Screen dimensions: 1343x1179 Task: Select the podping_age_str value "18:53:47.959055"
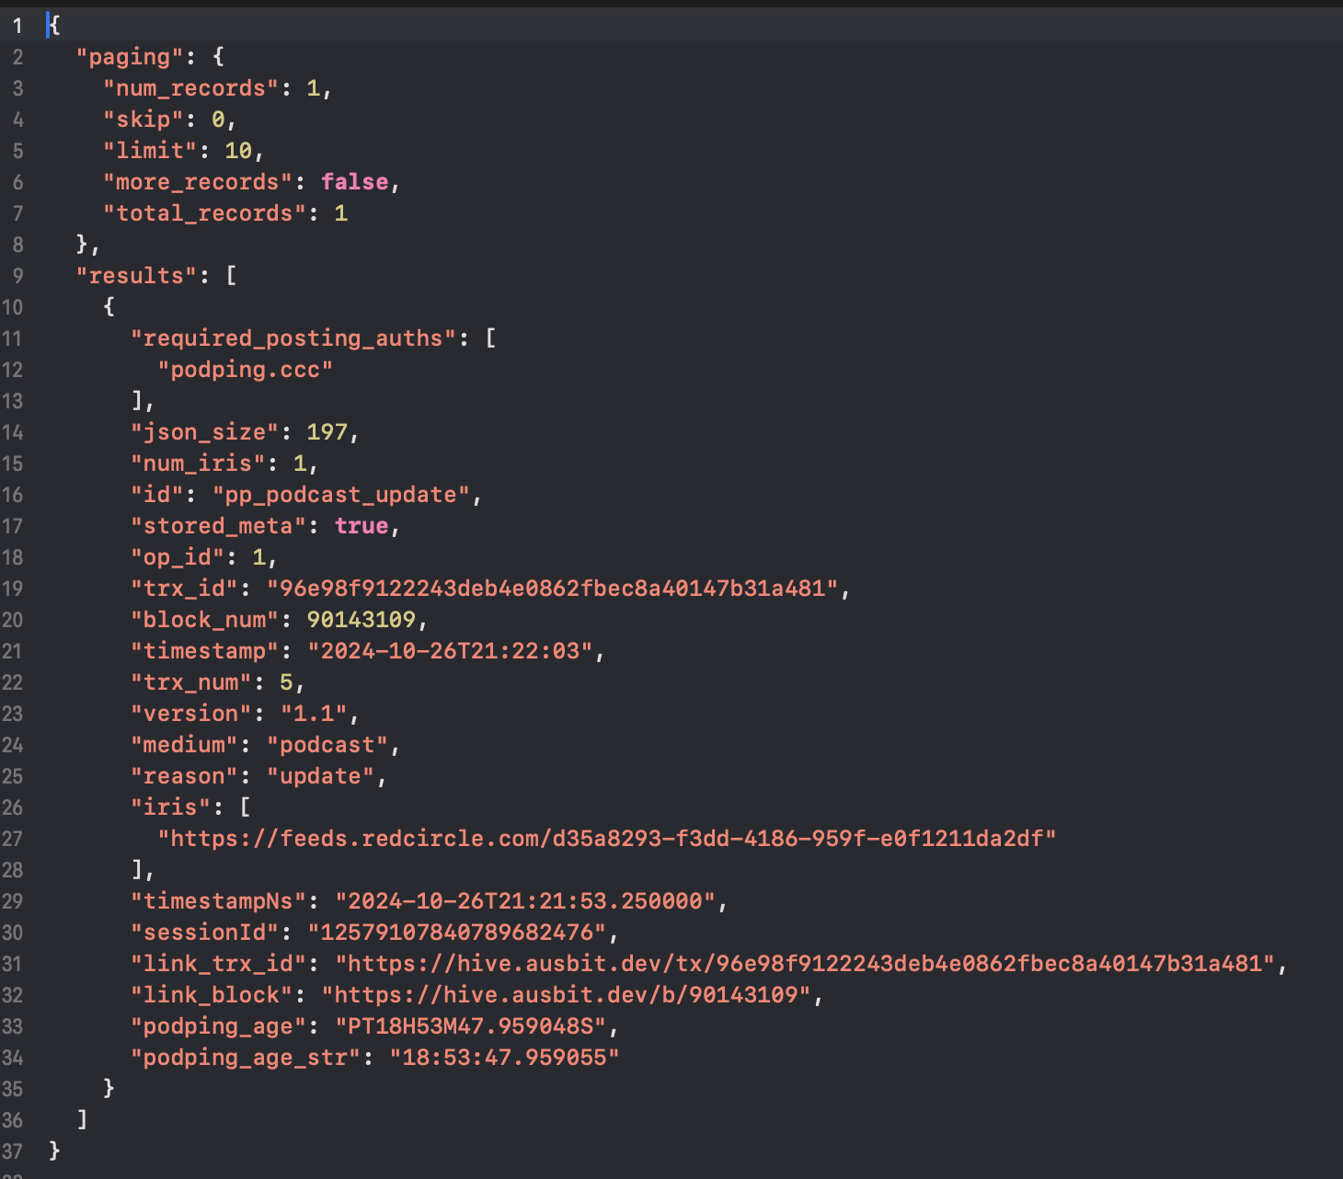(505, 1058)
